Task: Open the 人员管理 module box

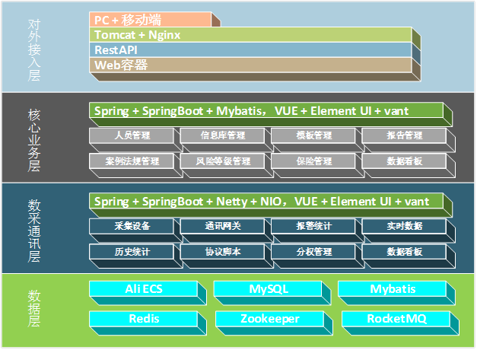Action: pyautogui.click(x=131, y=136)
